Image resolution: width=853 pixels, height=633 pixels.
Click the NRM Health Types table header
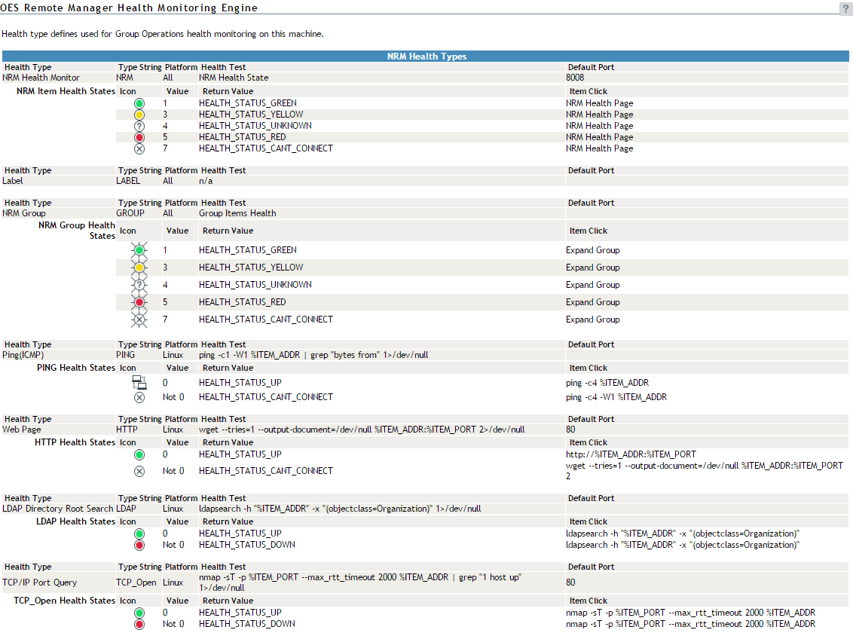coord(426,57)
